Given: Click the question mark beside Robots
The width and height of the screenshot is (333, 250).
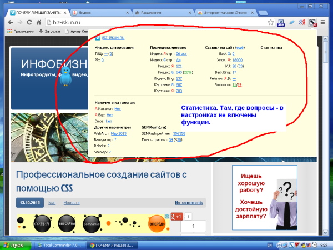Looking at the screenshot, I should [x=108, y=146].
